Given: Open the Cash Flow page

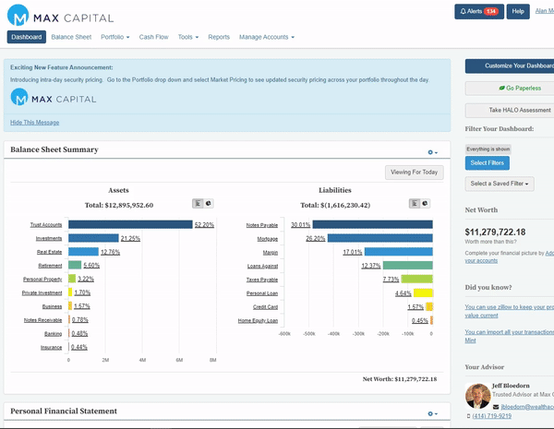Looking at the screenshot, I should point(153,37).
